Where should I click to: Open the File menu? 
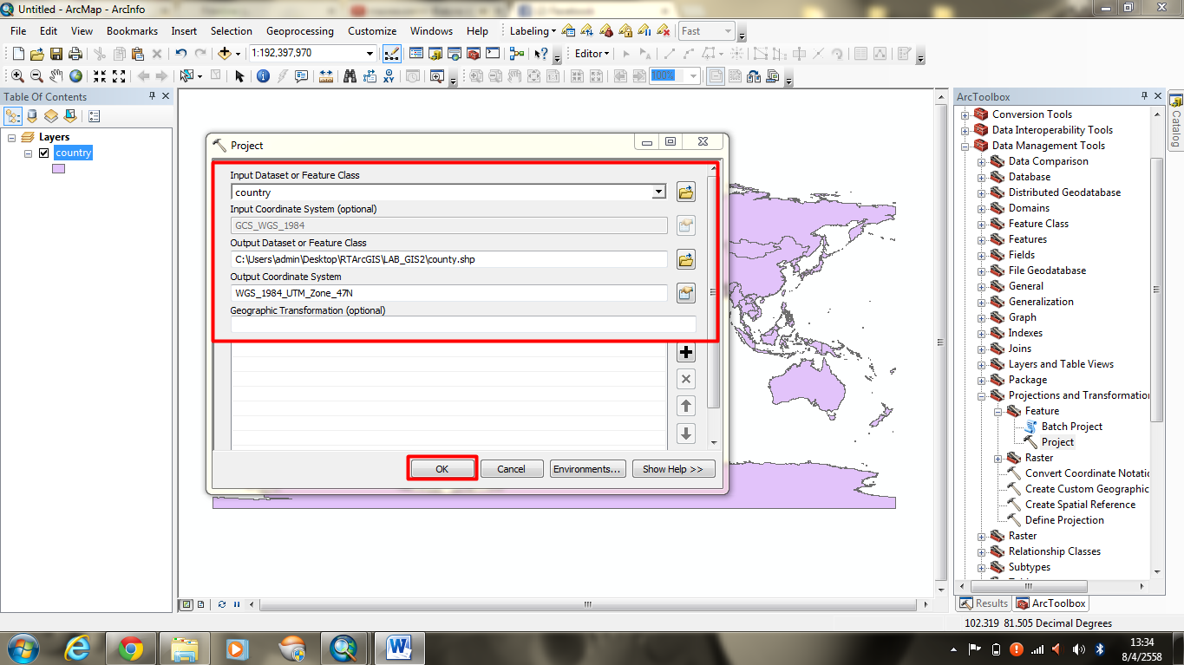coord(18,30)
